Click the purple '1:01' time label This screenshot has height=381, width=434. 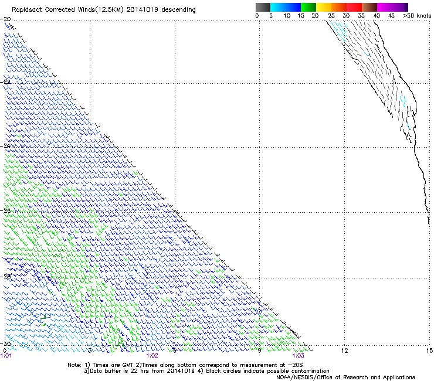(6, 356)
